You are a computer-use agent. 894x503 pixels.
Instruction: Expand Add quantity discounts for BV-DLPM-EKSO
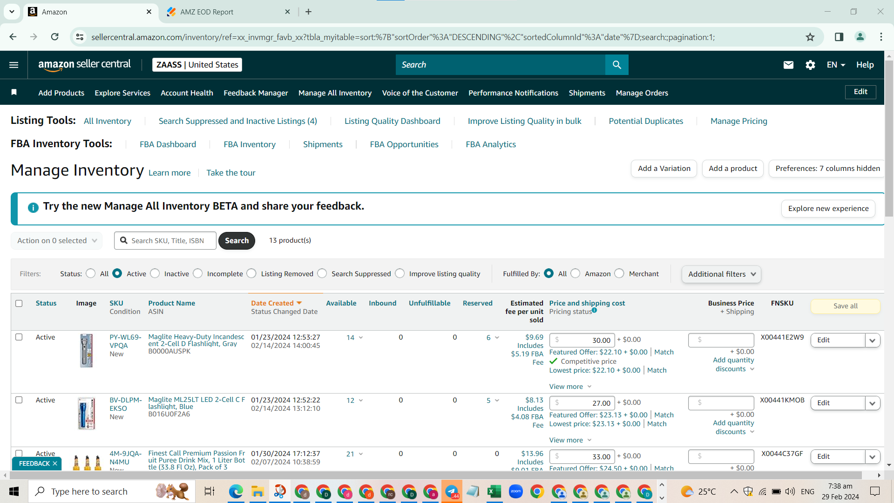pos(733,427)
